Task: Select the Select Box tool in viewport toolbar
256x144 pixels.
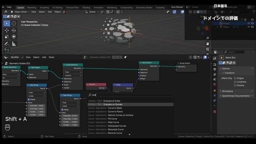Action: pos(7,24)
